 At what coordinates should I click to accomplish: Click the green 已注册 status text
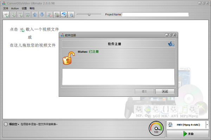94,52
